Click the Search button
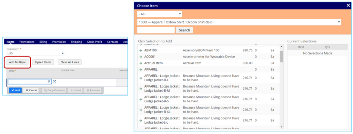The height and width of the screenshot is (134, 353). 184,30
